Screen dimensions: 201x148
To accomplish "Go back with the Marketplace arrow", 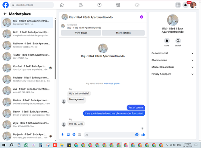I will coord(5,14).
